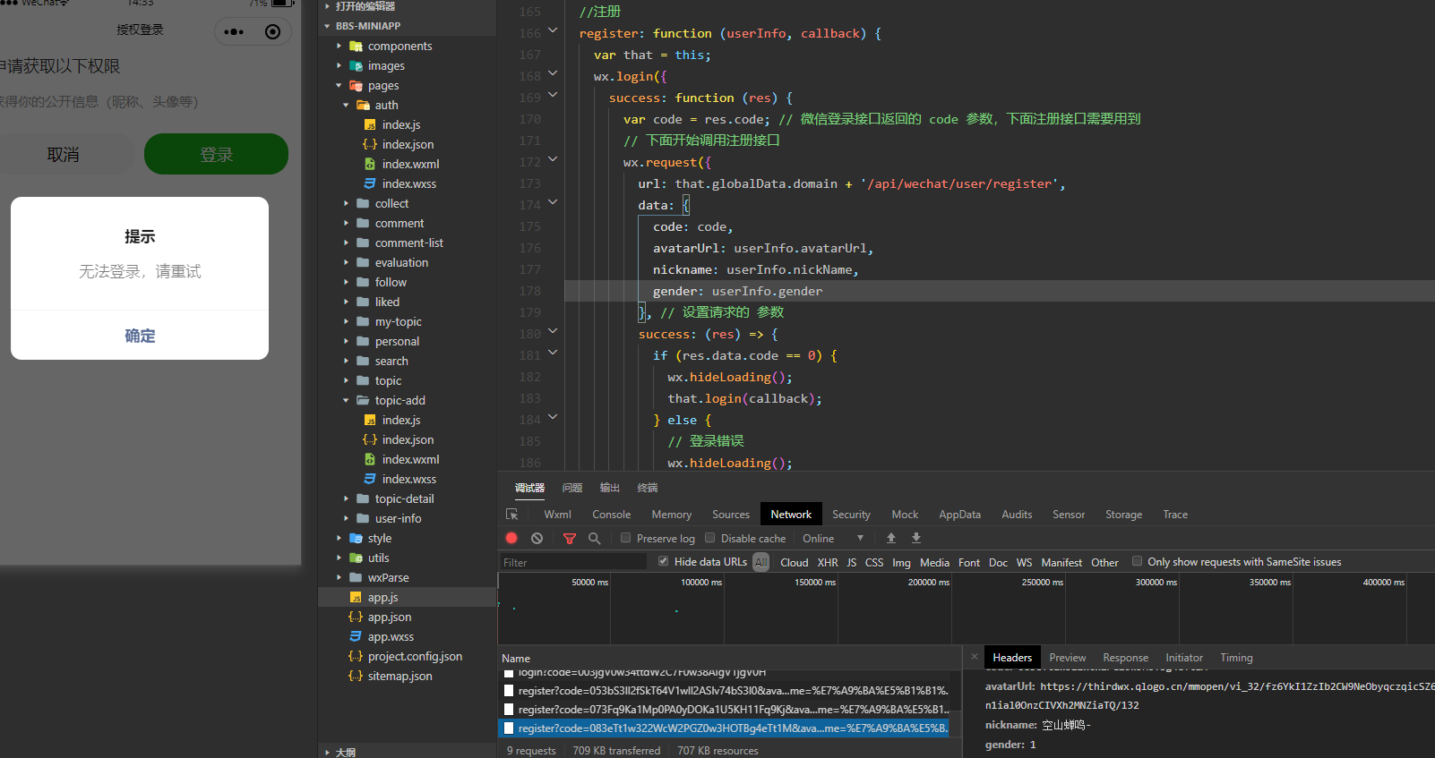Viewport: 1435px width, 758px height.
Task: Collapse the BBS-MINIAPP project section
Action: 327,27
